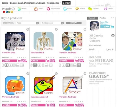Add i-wow Atlas Universe to cart
The height and width of the screenshot is (107, 117).
coord(112,27)
